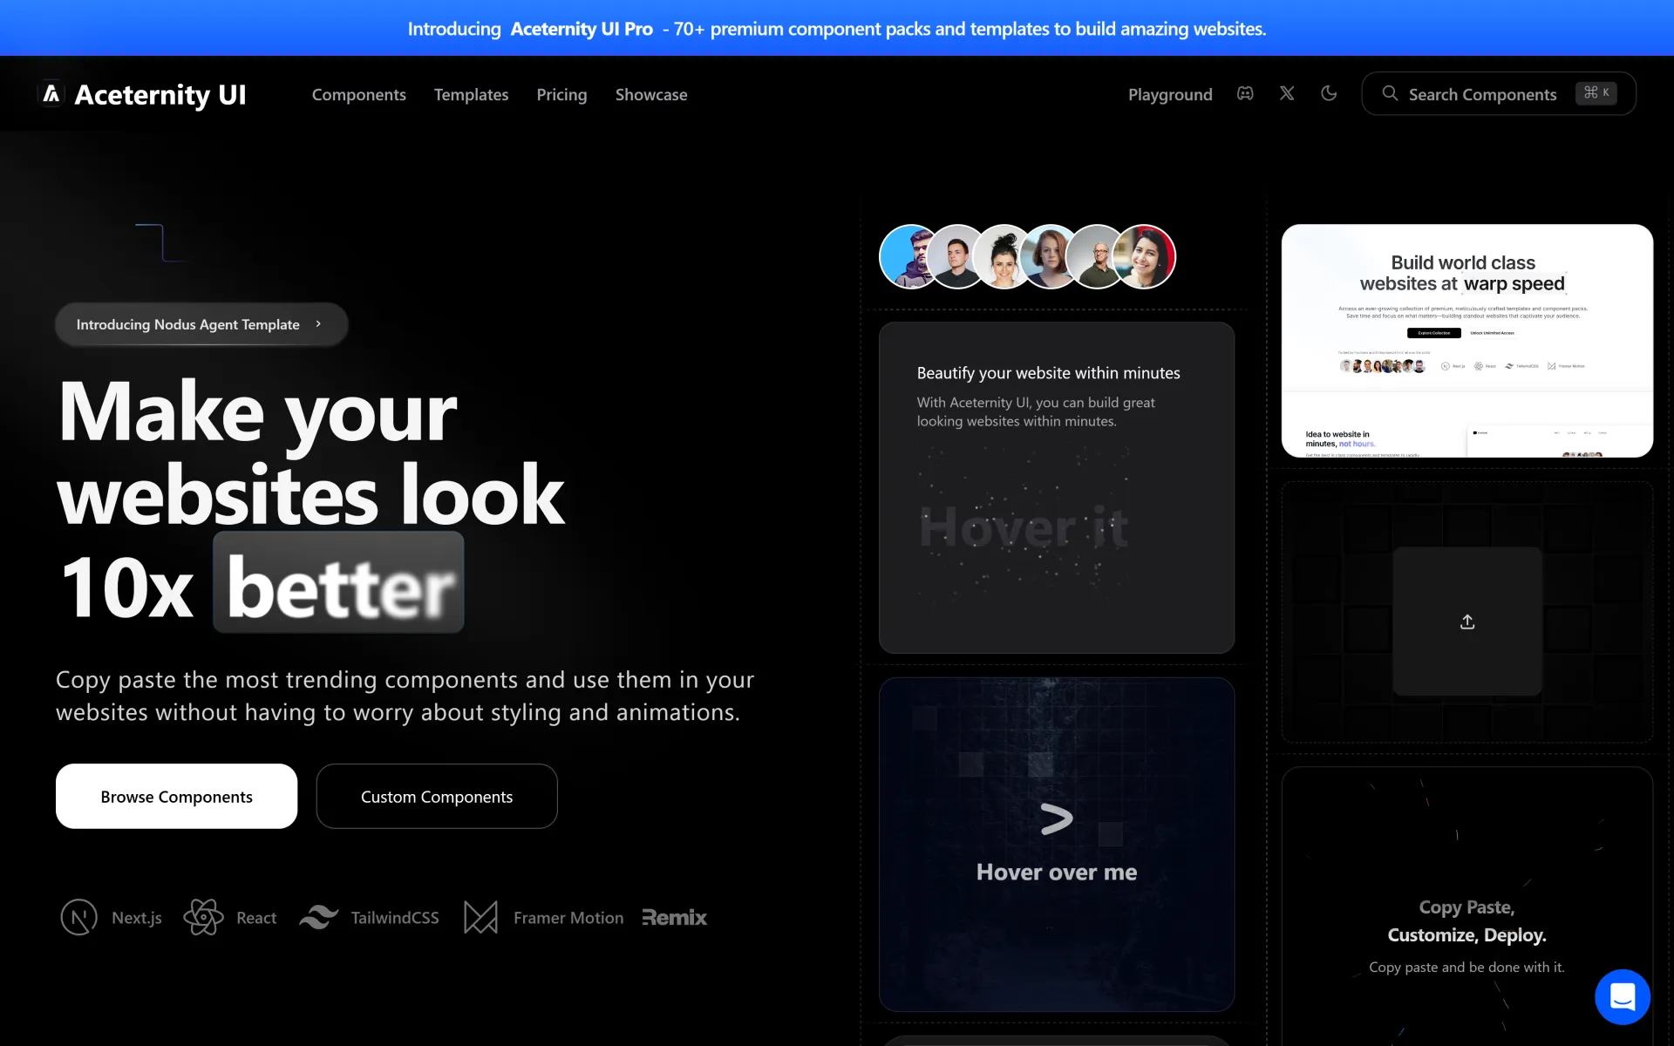The height and width of the screenshot is (1046, 1674).
Task: Click the Framer Motion logo icon
Action: (480, 917)
